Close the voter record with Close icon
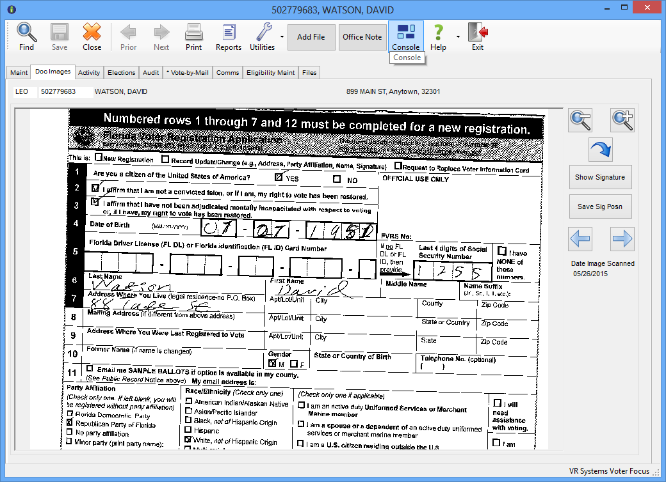This screenshot has height=482, width=666. (x=92, y=36)
